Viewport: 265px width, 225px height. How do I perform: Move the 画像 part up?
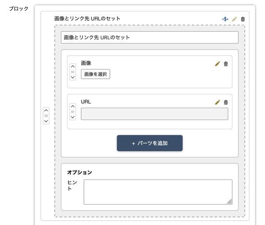click(73, 66)
